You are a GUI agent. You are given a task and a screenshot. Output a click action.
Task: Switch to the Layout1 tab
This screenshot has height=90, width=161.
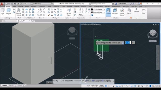tap(12, 85)
